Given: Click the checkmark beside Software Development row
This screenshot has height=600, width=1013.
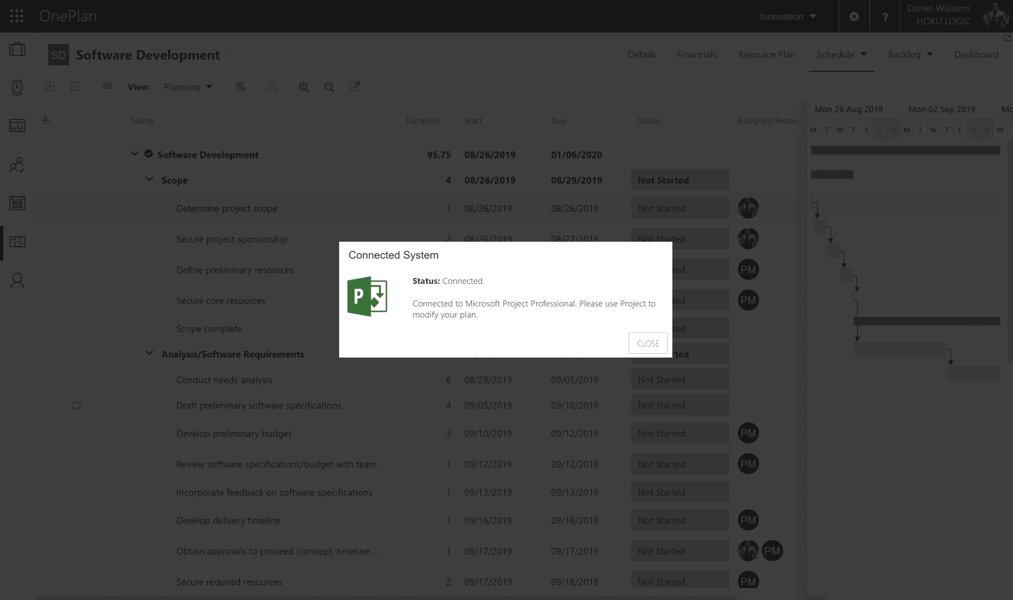Looking at the screenshot, I should pyautogui.click(x=148, y=153).
